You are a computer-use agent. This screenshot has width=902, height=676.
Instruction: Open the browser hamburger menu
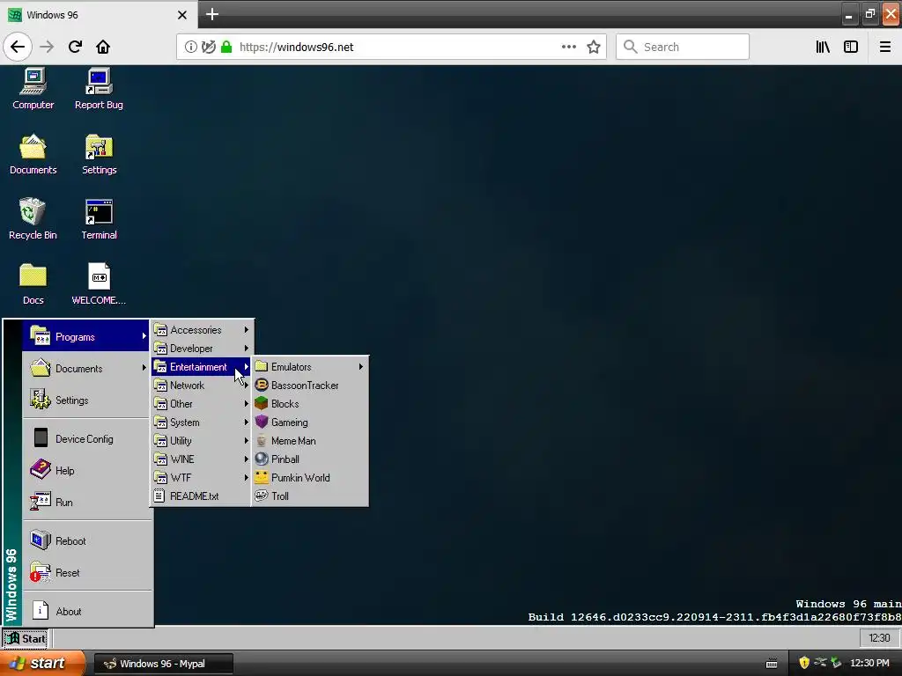pos(884,47)
